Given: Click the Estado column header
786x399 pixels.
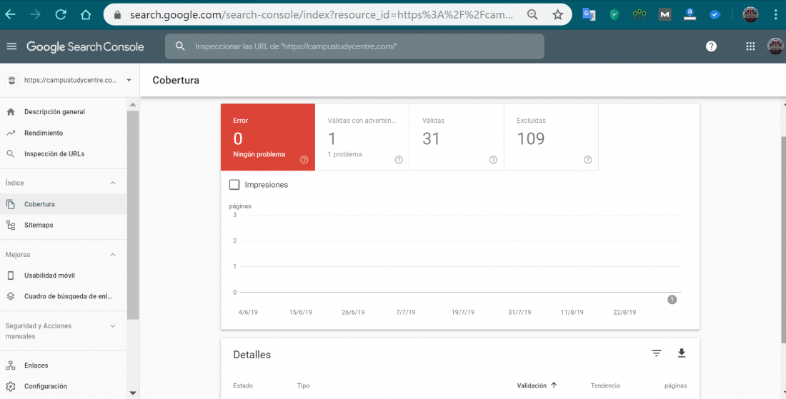Looking at the screenshot, I should 243,385.
